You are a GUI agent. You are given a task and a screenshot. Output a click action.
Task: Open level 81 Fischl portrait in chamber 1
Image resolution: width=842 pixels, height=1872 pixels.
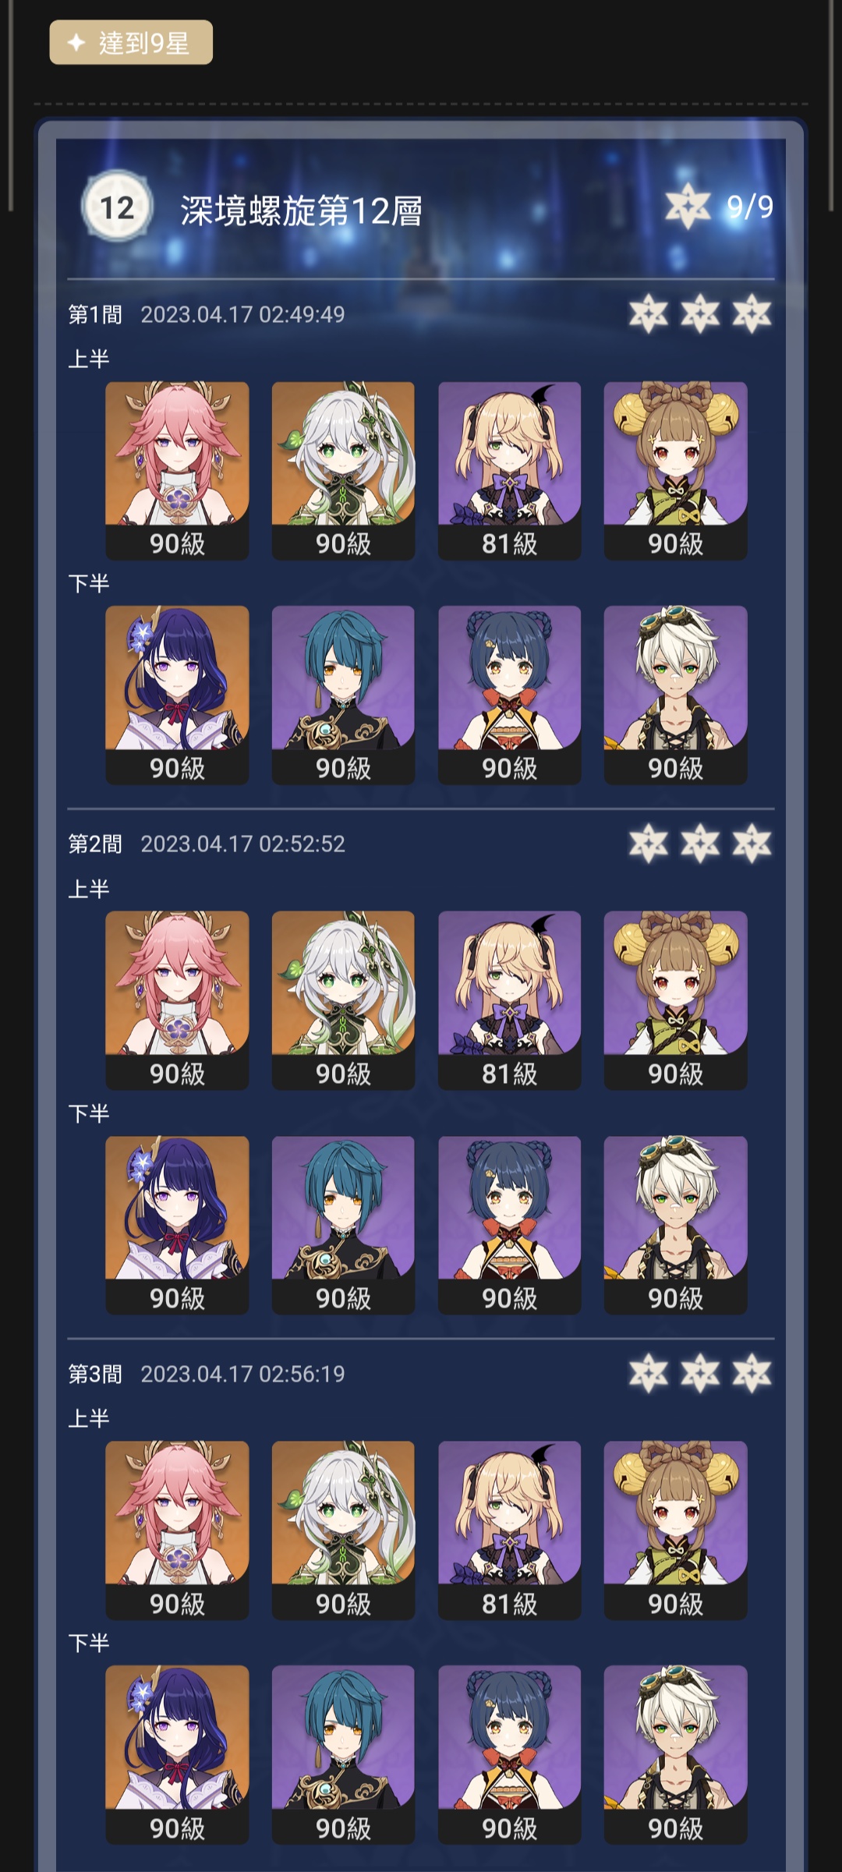(509, 470)
